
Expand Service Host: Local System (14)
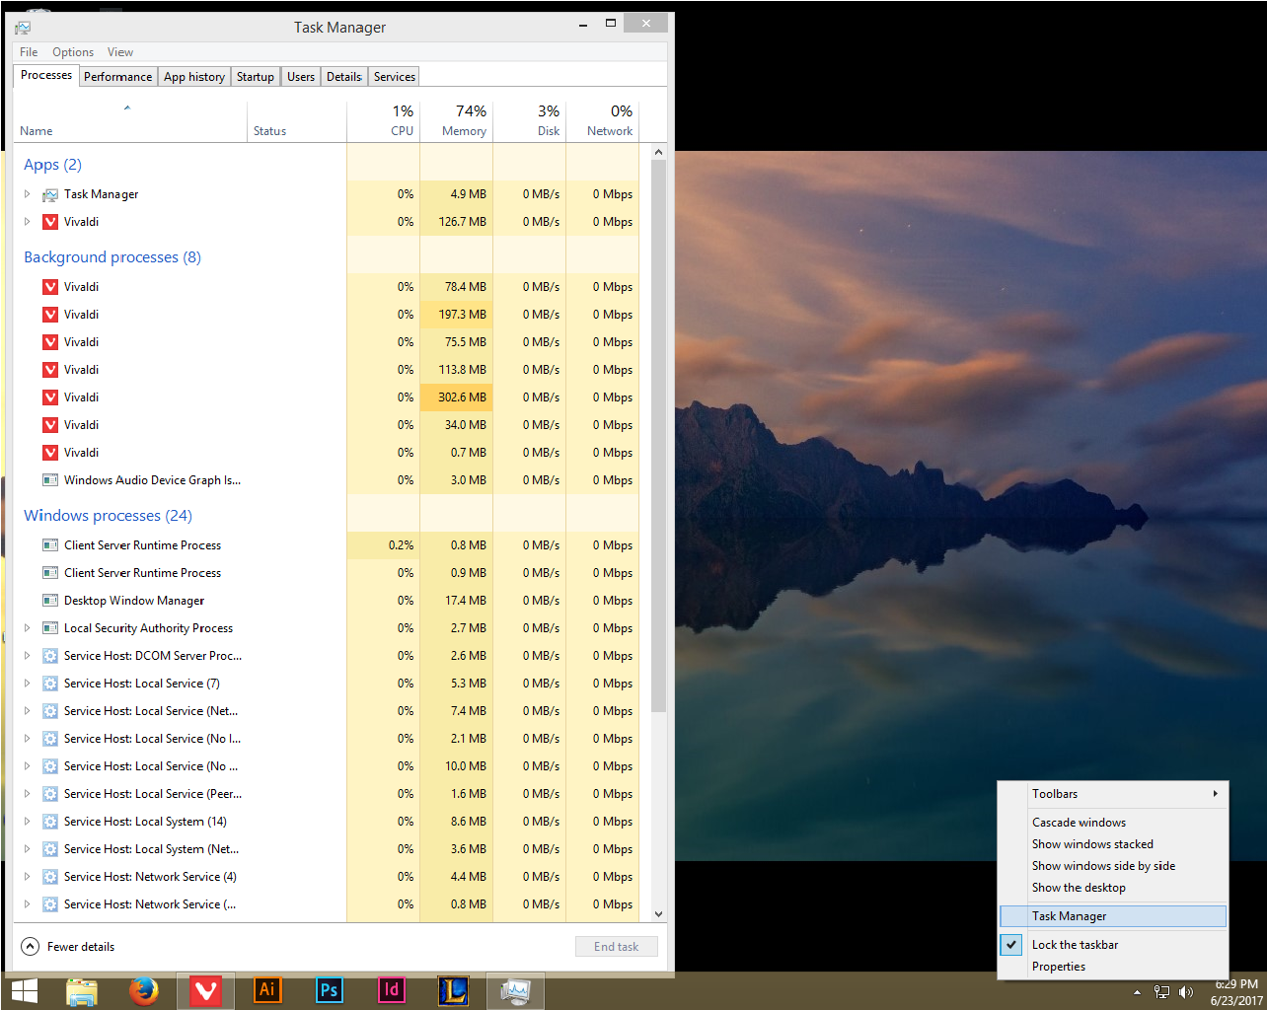[27, 822]
